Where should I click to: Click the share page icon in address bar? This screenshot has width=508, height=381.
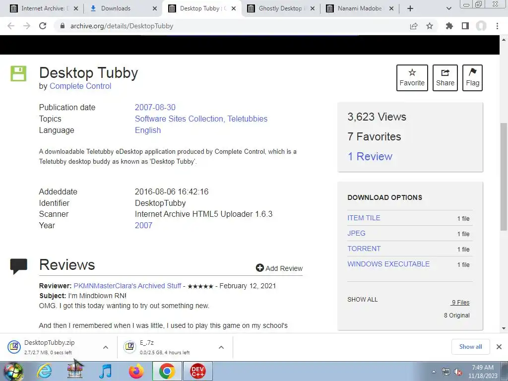[414, 26]
